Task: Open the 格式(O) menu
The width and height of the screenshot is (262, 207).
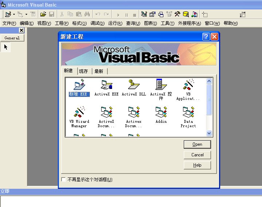Action: click(x=79, y=23)
